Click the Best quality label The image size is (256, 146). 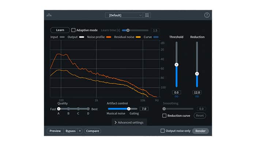(x=94, y=109)
